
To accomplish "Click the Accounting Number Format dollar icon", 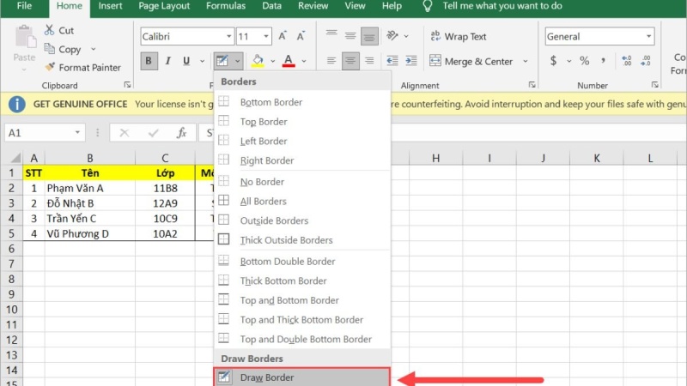I will [x=554, y=61].
